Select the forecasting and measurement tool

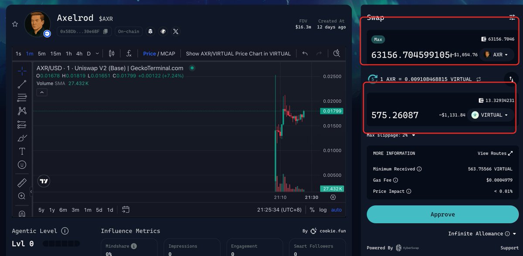click(x=22, y=125)
